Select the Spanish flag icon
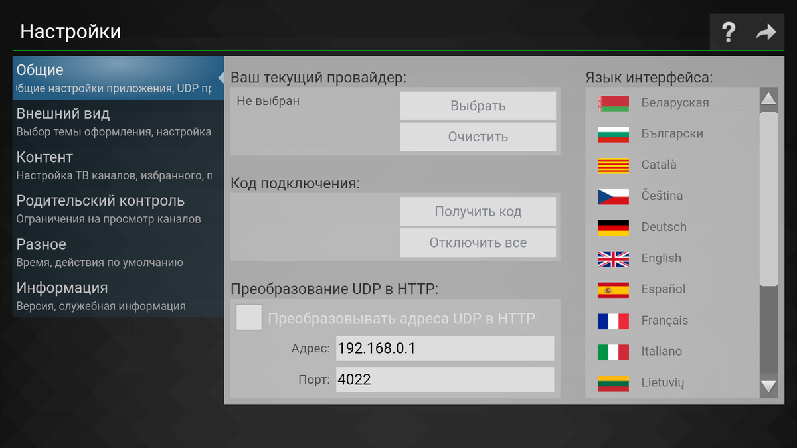 pos(612,289)
